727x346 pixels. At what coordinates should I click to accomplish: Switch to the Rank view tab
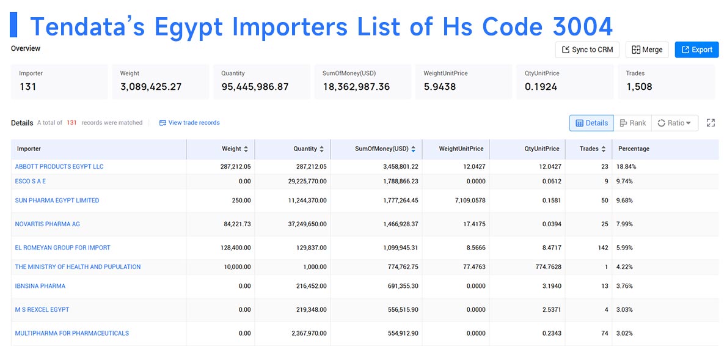(x=632, y=123)
